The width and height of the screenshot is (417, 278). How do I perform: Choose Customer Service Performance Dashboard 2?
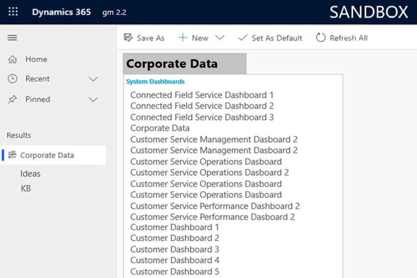tap(215, 206)
